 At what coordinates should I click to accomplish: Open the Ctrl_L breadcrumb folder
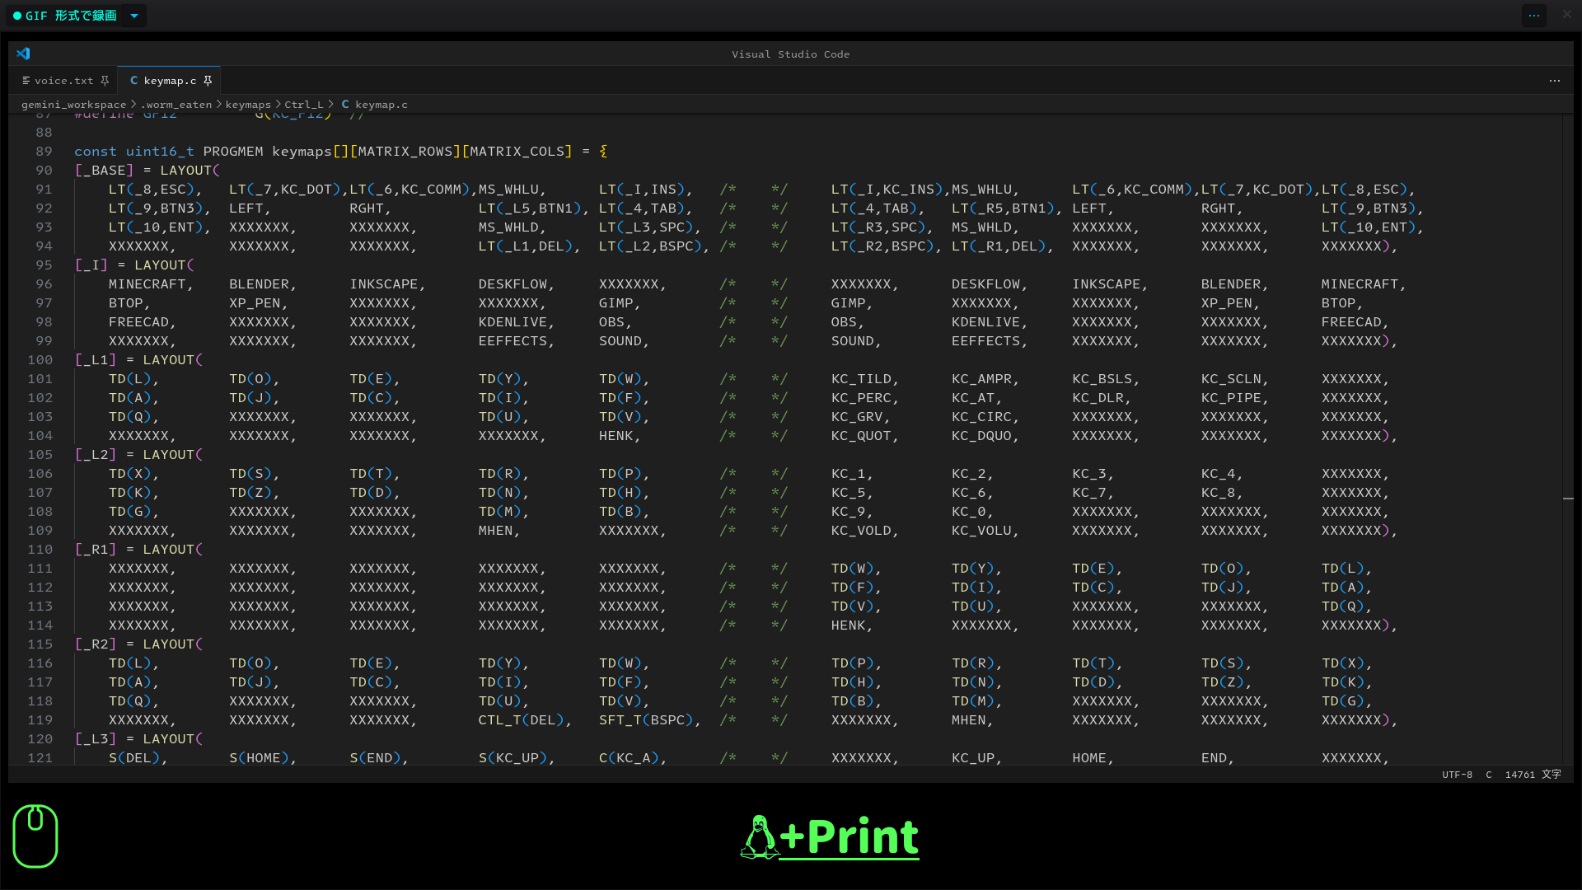point(304,105)
